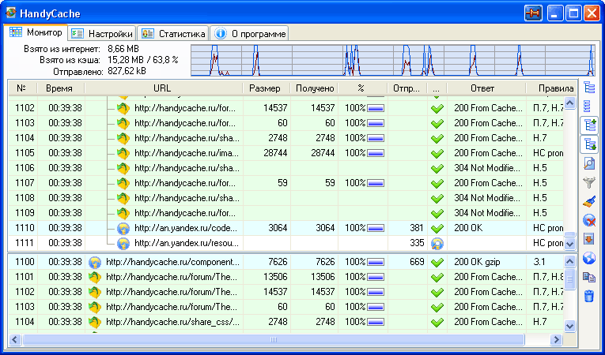Switch to the Монитор tab
The height and width of the screenshot is (355, 605).
point(36,32)
